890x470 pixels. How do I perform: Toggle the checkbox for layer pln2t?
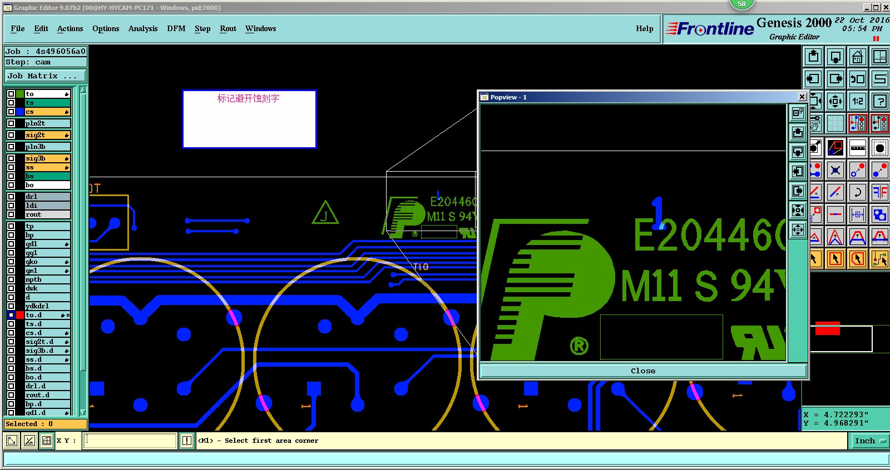point(11,123)
